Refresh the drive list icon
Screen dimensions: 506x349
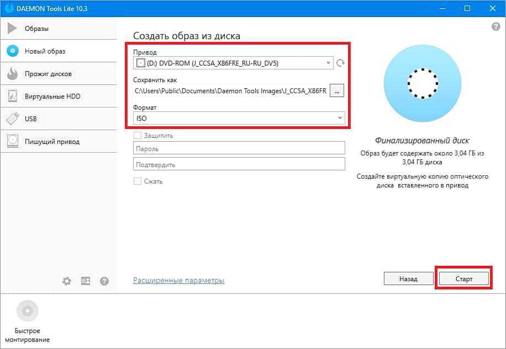coord(340,63)
